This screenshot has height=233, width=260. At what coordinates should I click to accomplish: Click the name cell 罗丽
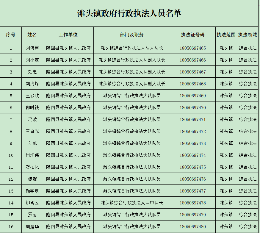coord(32,215)
